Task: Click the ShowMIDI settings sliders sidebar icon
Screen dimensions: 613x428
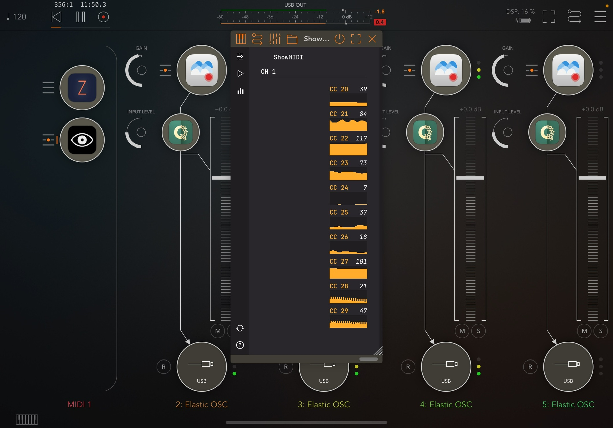Action: (240, 57)
